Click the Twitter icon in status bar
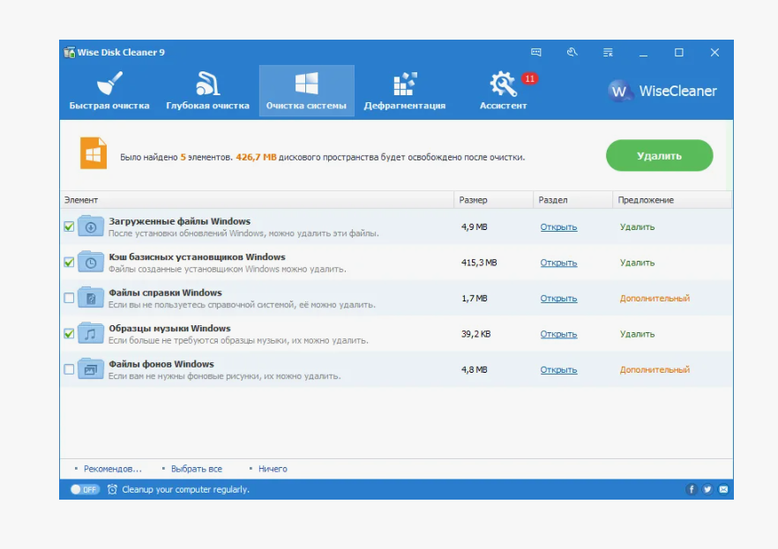The width and height of the screenshot is (778, 549). pos(707,490)
